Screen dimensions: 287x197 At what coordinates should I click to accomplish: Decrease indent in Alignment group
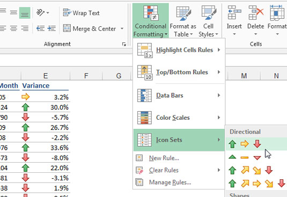click(x=40, y=28)
